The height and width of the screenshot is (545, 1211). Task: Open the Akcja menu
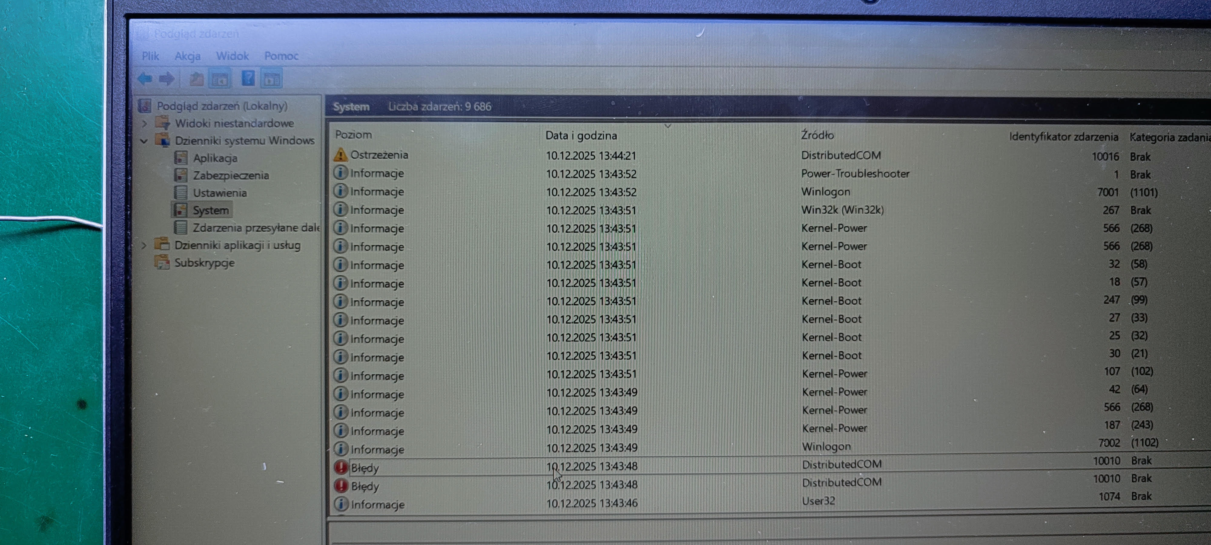pyautogui.click(x=187, y=56)
